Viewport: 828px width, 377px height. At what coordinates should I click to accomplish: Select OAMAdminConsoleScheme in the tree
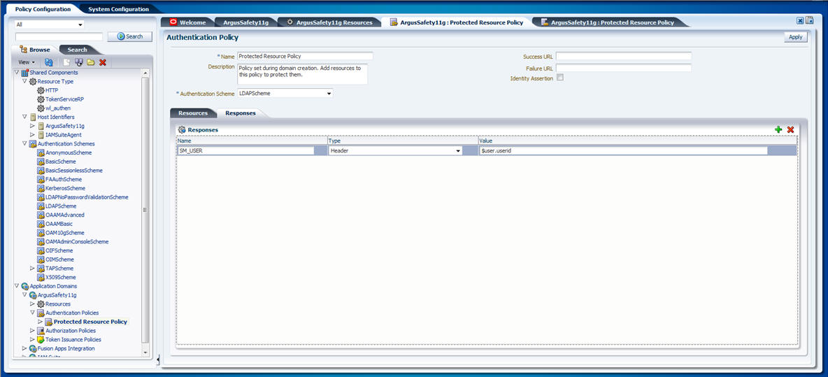click(77, 241)
